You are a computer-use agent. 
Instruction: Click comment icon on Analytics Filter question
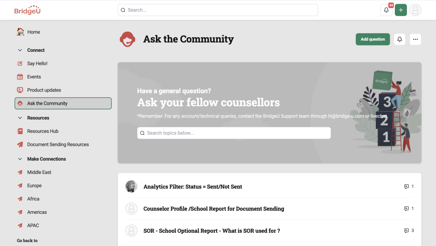coord(406,186)
